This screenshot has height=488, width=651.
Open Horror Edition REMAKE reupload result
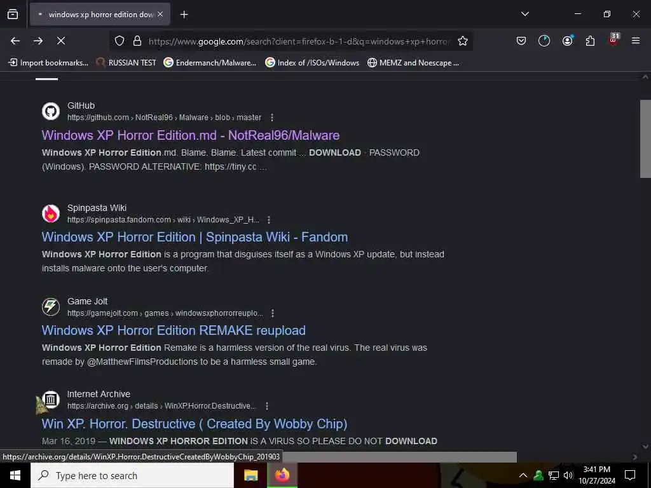point(174,330)
